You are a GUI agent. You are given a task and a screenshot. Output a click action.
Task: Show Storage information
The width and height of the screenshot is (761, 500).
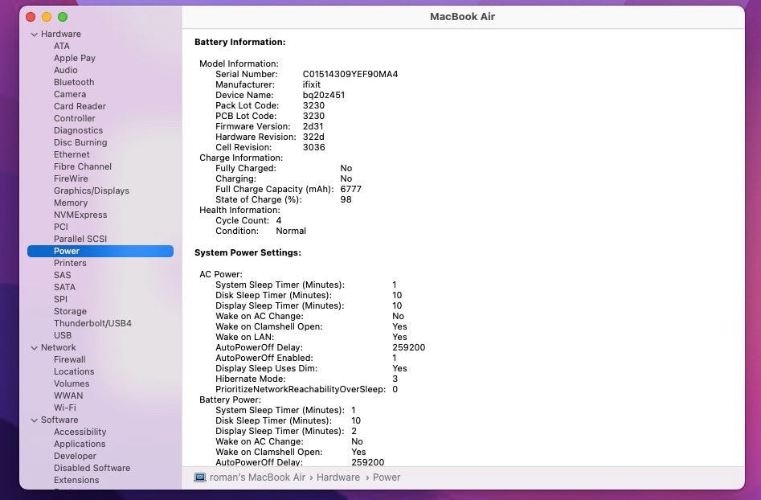[x=70, y=311]
